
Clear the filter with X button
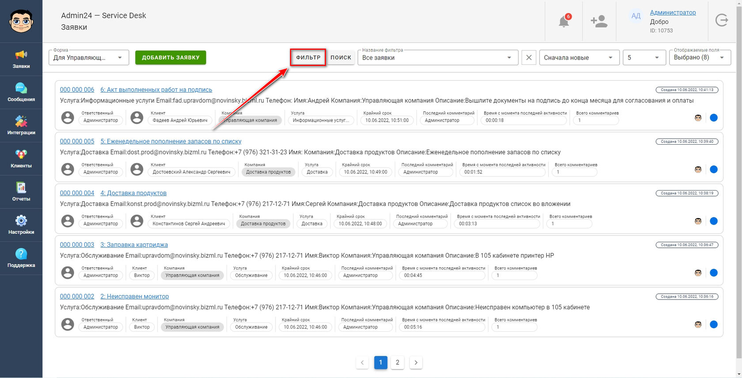point(529,58)
